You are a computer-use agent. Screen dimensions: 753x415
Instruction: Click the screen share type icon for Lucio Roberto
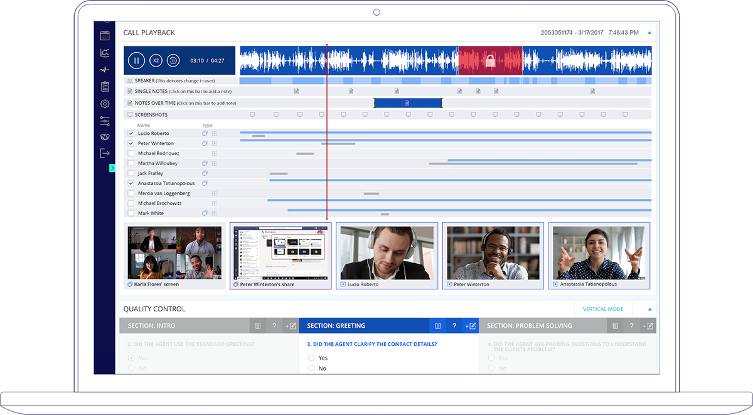click(205, 134)
